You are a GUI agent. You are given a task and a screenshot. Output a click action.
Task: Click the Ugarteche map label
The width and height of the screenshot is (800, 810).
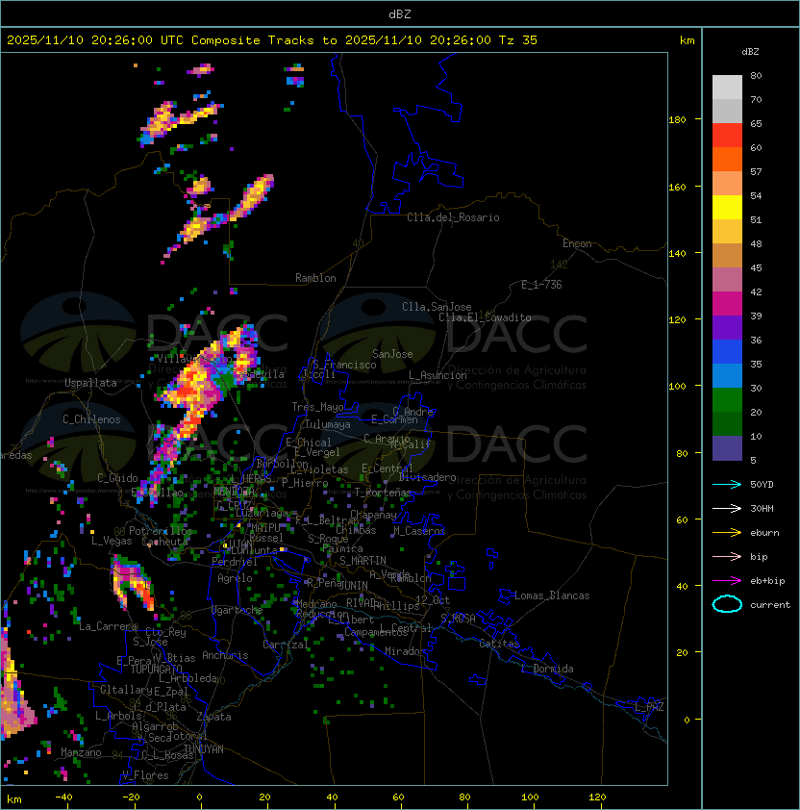pyautogui.click(x=237, y=610)
